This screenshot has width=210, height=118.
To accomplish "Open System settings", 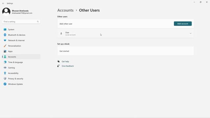I will 21,29.
